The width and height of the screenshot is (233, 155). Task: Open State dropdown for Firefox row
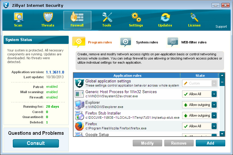(214, 126)
